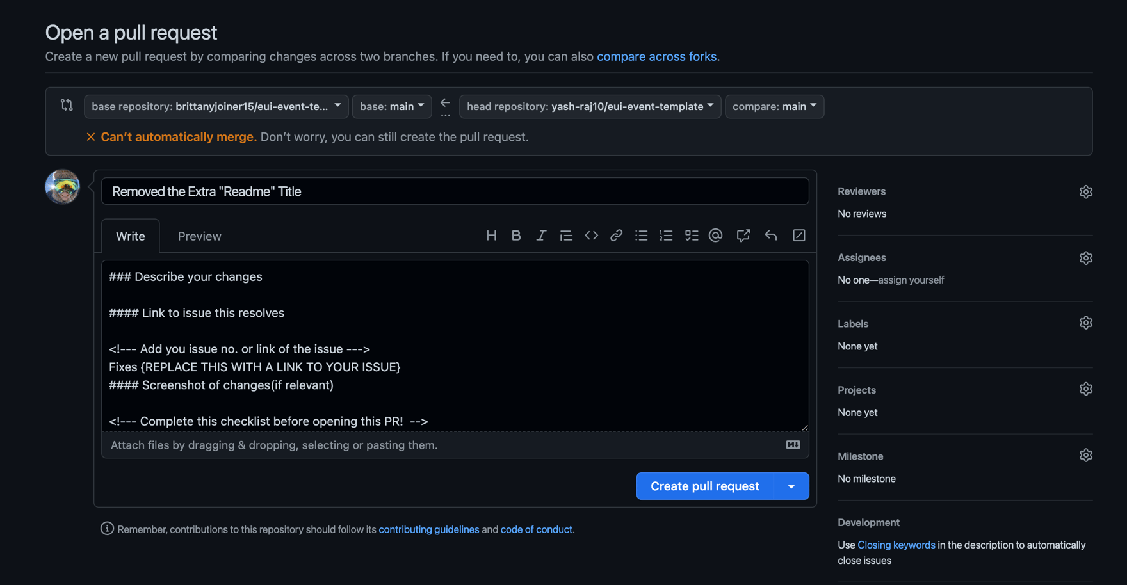Viewport: 1127px width, 585px height.
Task: Reference an issue or pull request
Action: tap(743, 236)
